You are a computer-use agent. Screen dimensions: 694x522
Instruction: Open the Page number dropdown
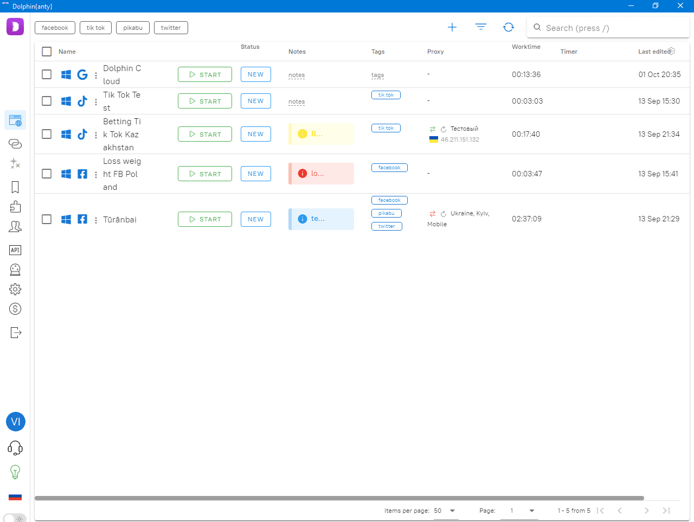point(531,511)
